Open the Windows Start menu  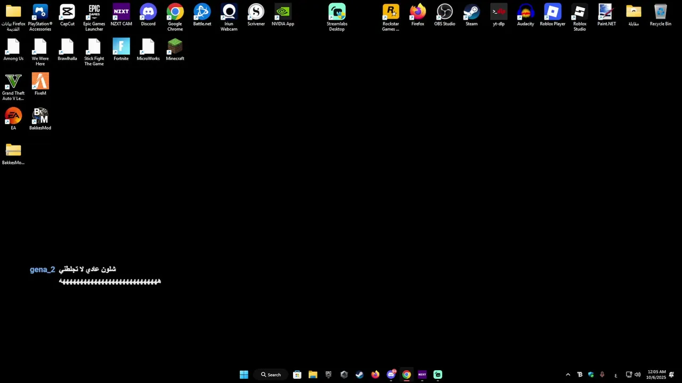pyautogui.click(x=243, y=374)
